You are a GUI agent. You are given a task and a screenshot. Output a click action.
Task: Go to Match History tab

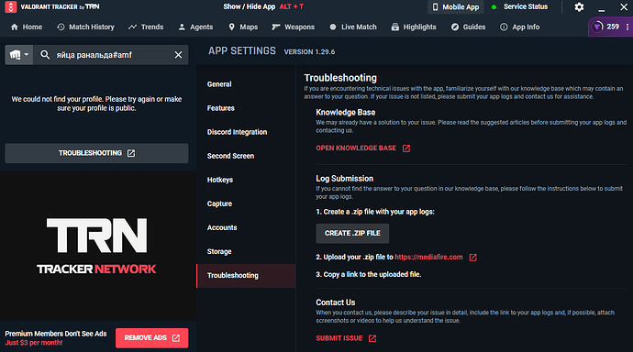[x=85, y=27]
